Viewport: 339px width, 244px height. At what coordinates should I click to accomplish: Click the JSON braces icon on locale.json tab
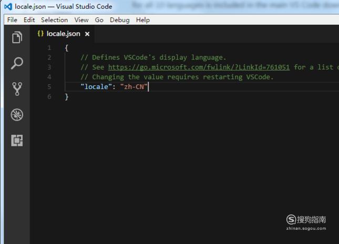[x=40, y=34]
